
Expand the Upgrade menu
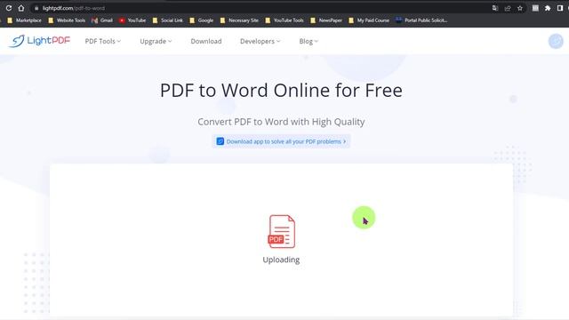coord(156,42)
